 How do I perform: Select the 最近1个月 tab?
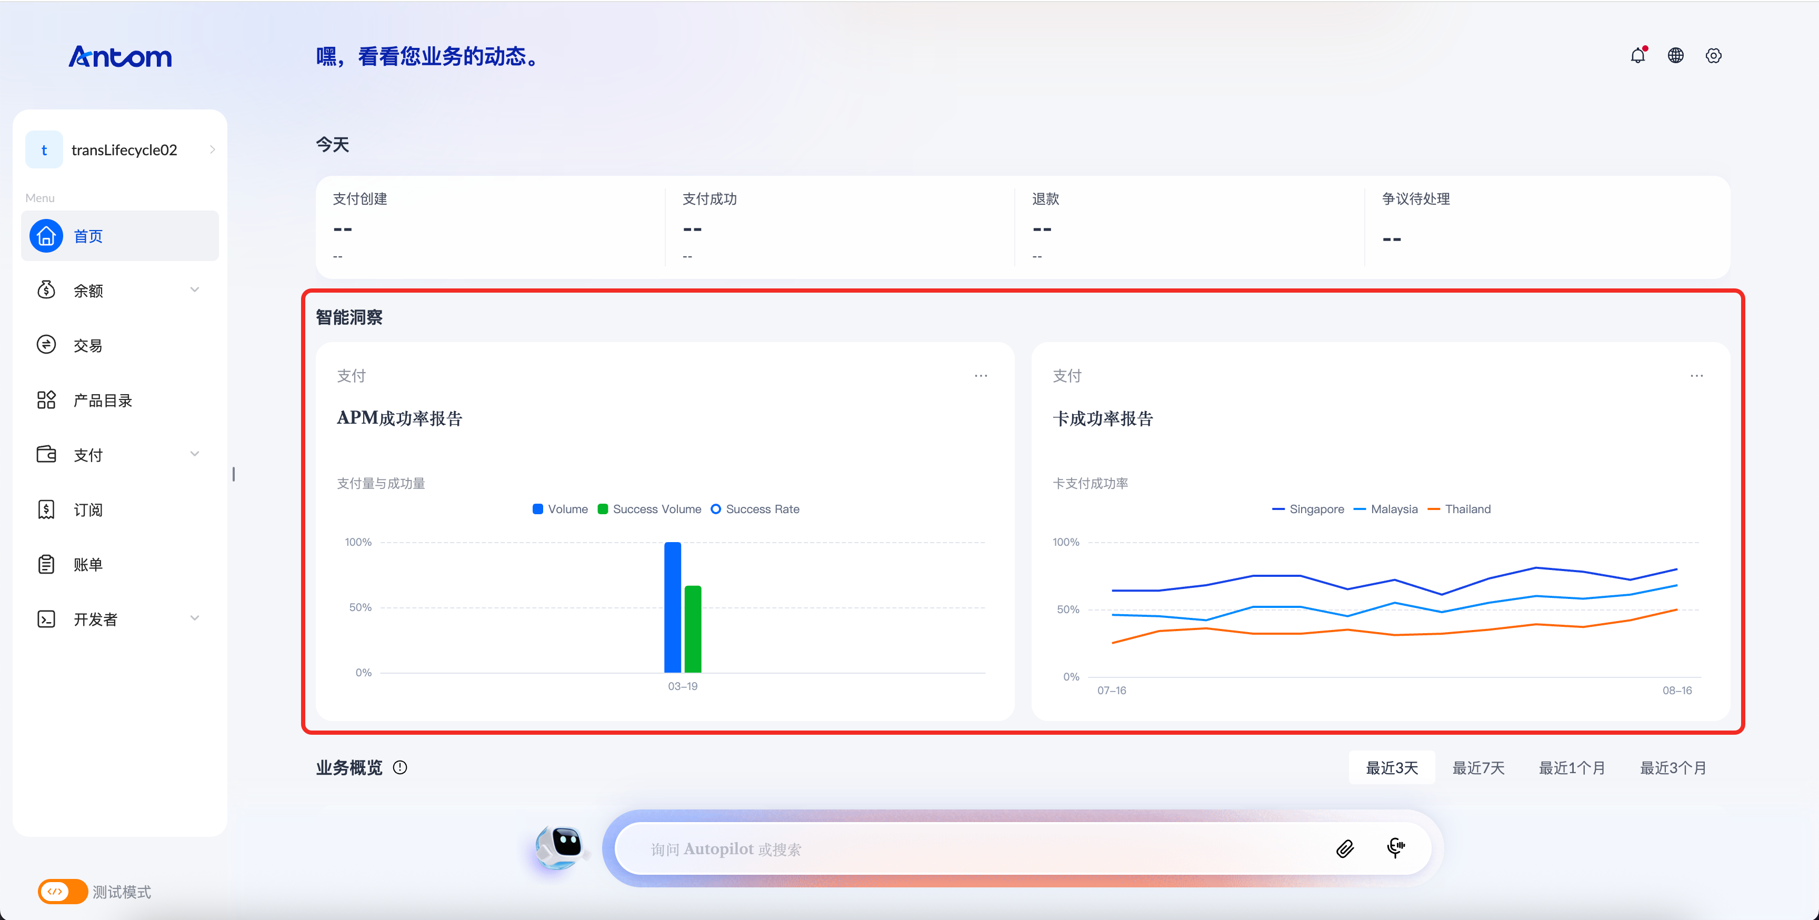pyautogui.click(x=1572, y=767)
